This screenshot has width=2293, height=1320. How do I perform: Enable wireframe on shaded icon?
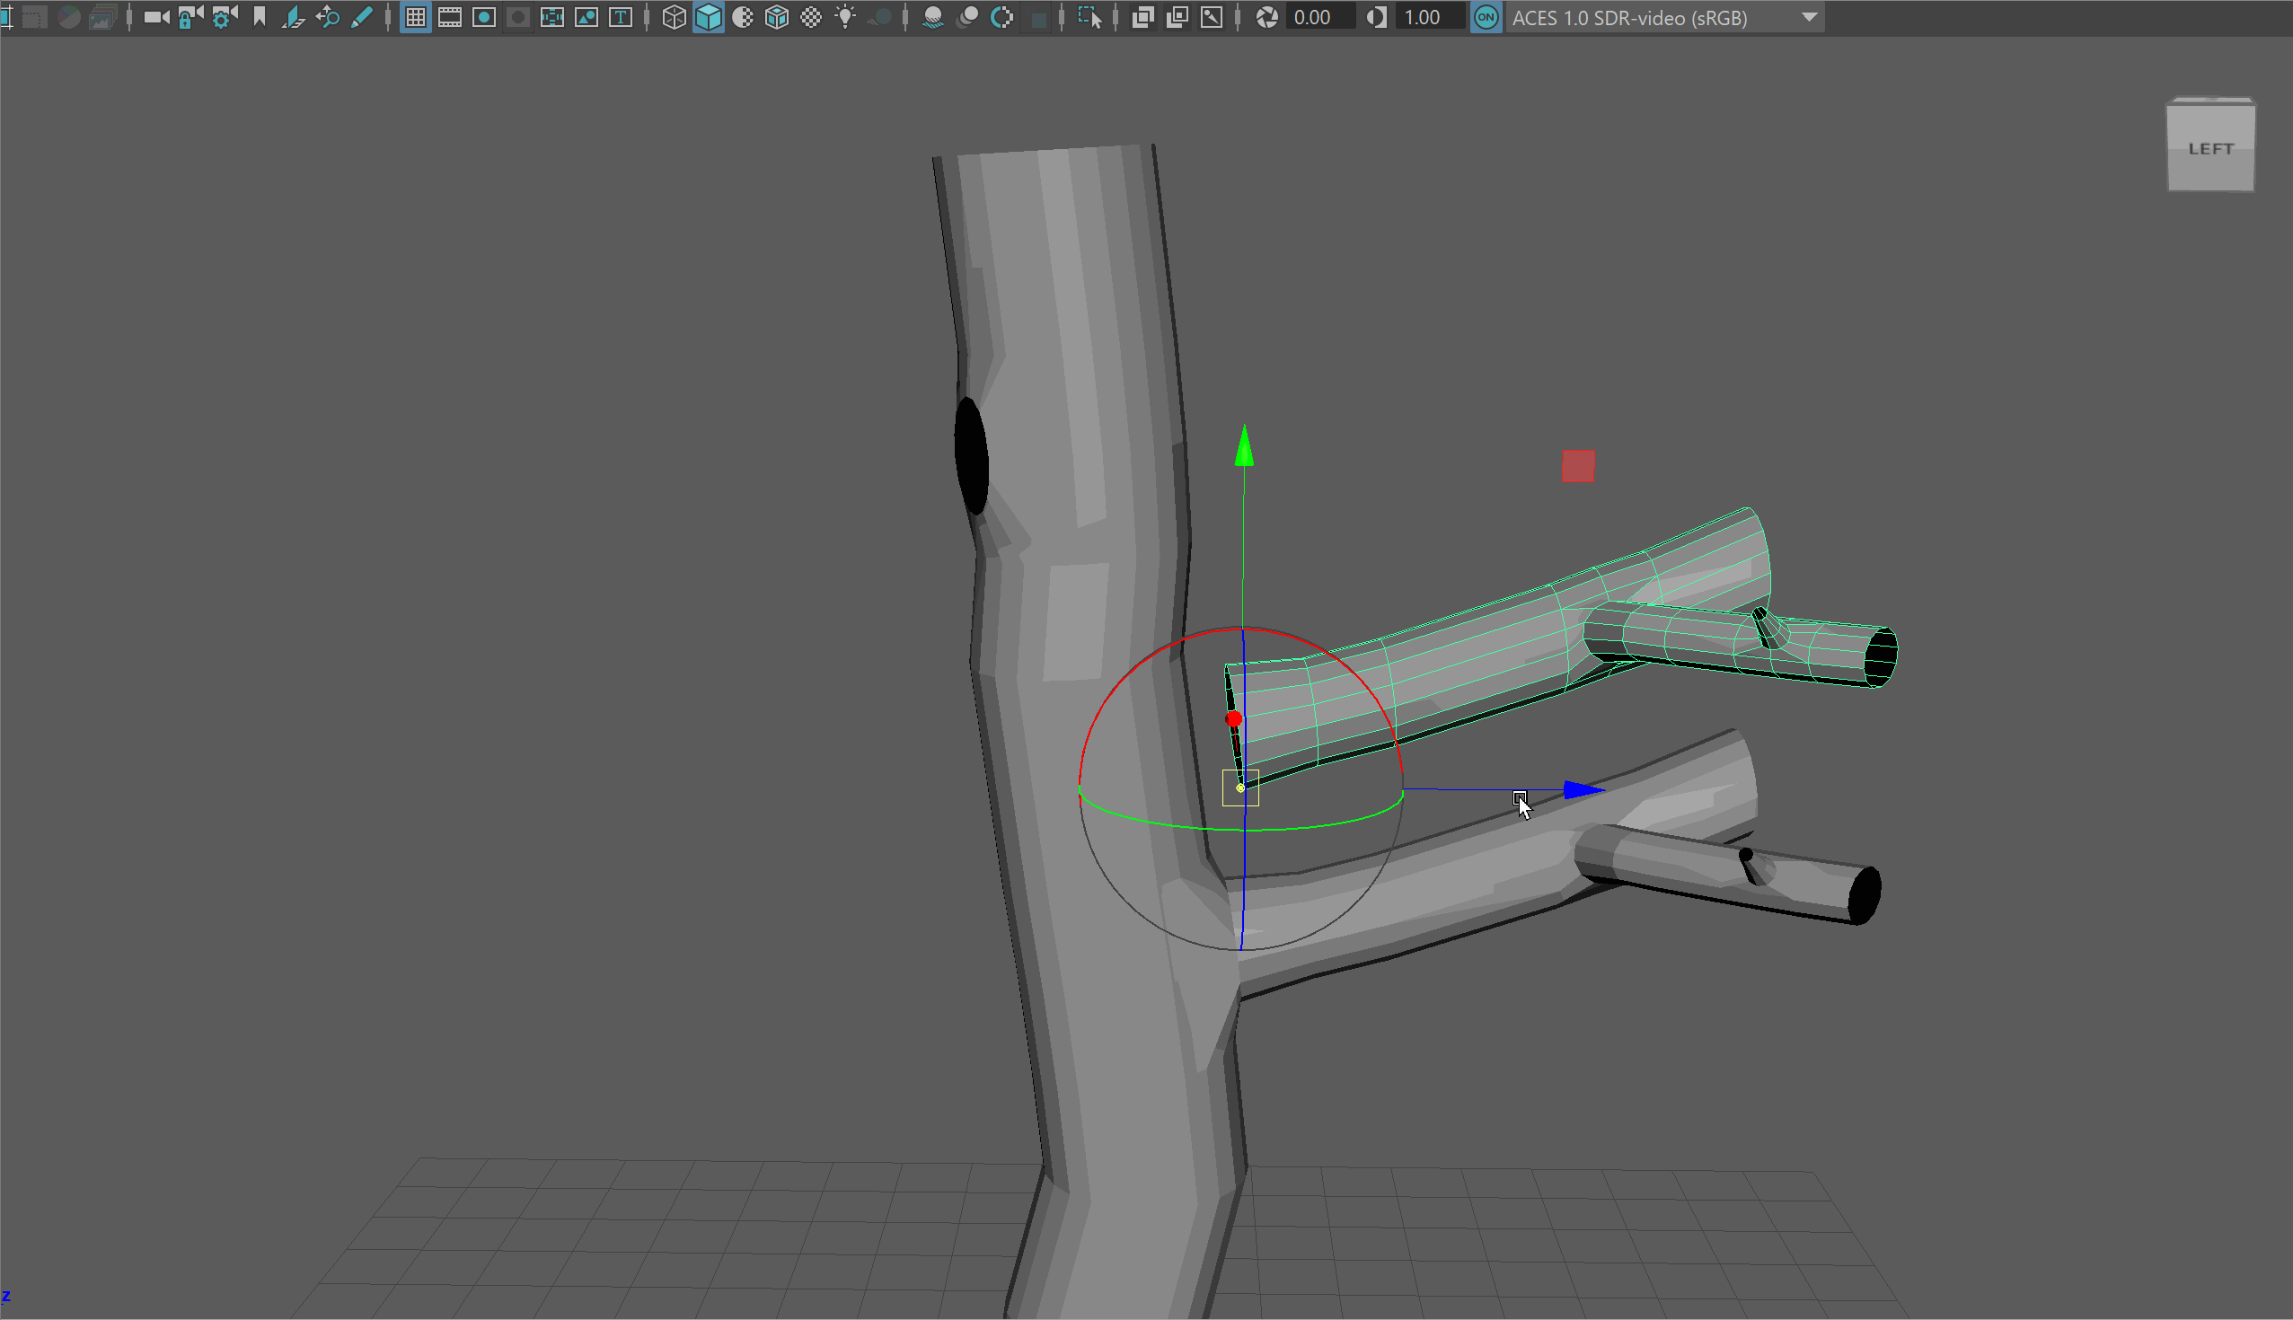click(x=777, y=17)
